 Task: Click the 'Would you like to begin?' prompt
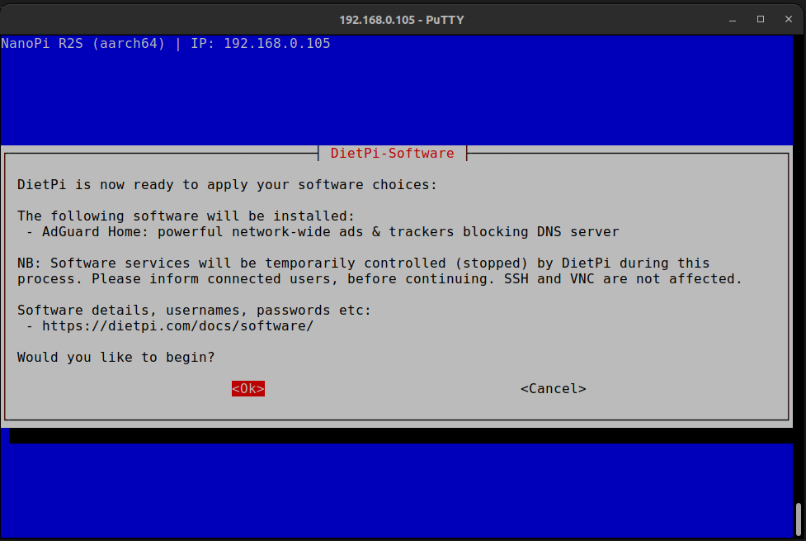pos(115,358)
